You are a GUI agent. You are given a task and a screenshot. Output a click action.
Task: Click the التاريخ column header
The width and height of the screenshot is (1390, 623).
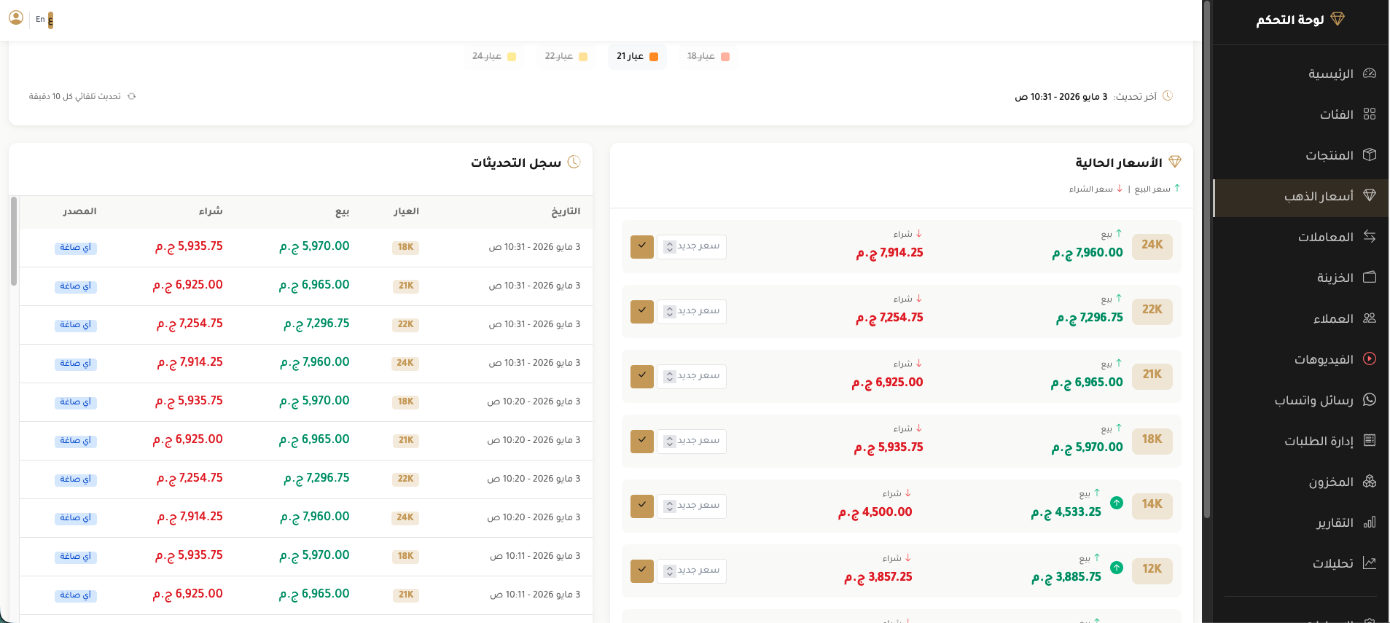click(x=566, y=211)
